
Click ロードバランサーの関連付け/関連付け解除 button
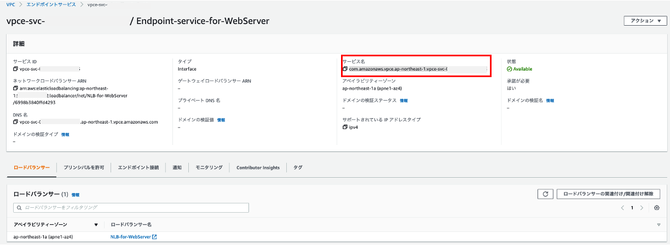pyautogui.click(x=608, y=194)
